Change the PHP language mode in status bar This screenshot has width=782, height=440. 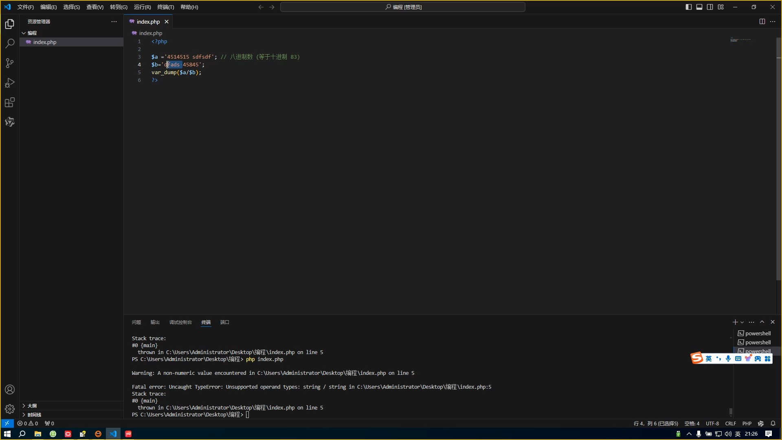click(x=747, y=423)
